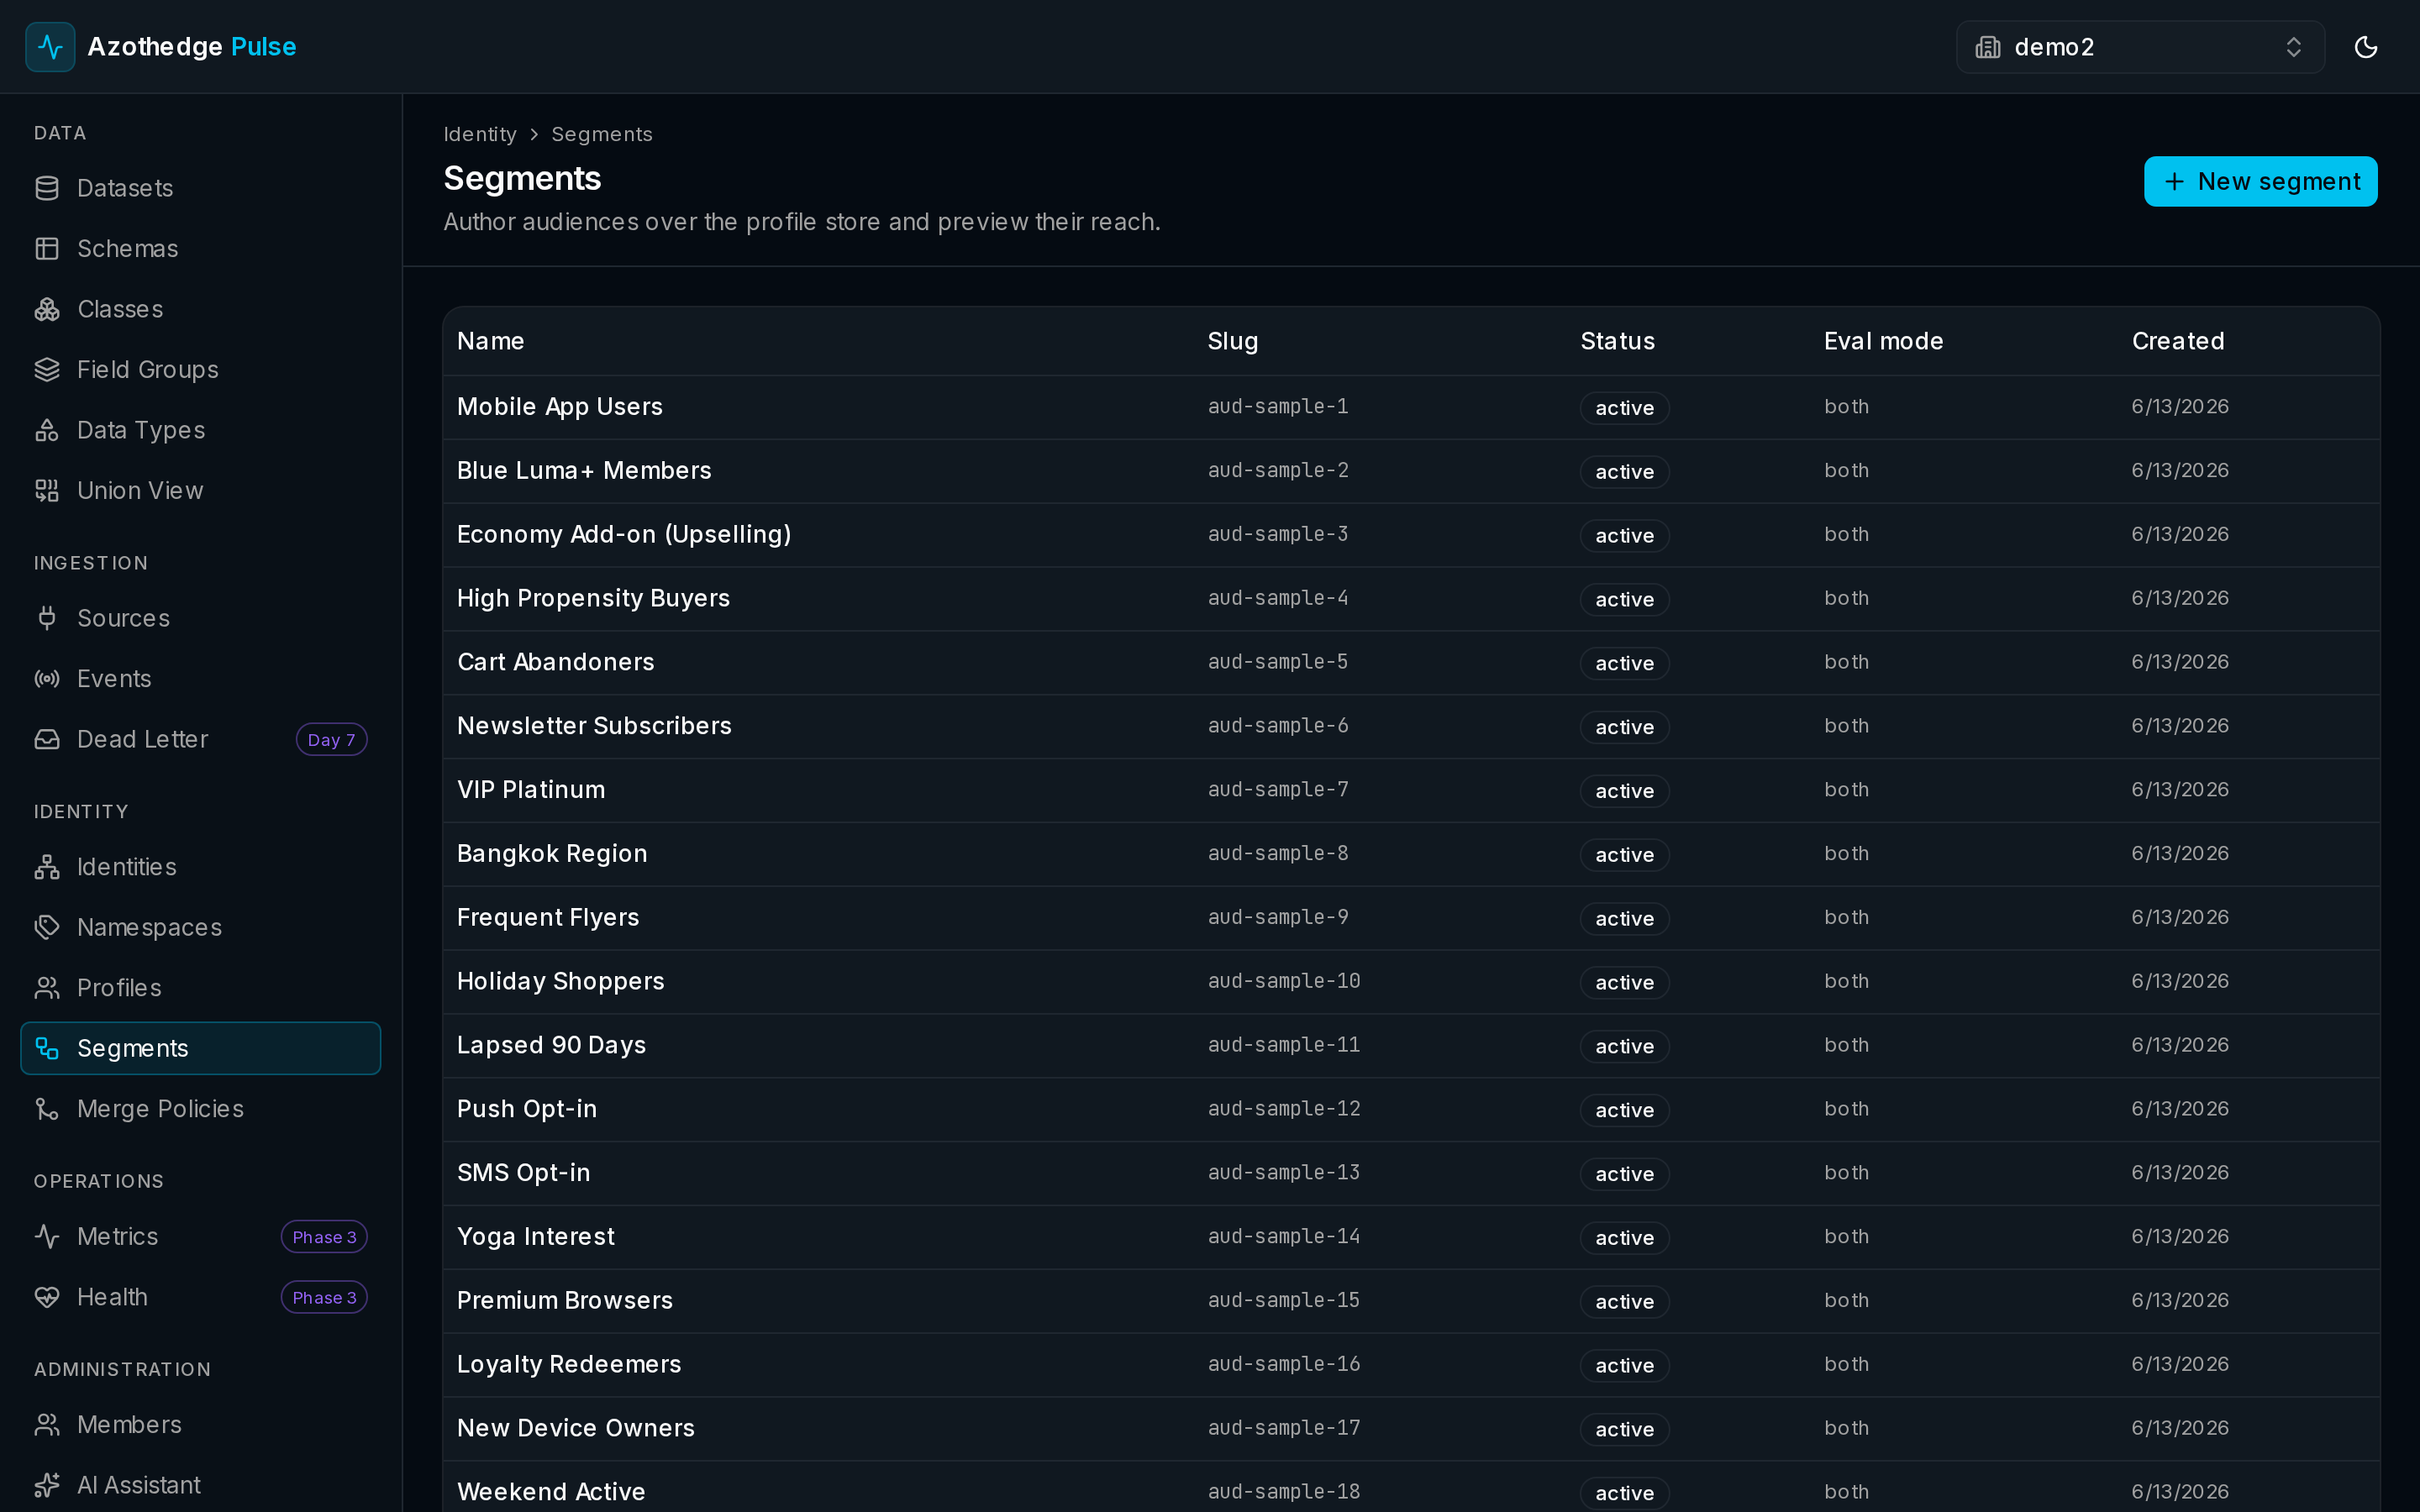Select Lapsed 90 Days segment name
The width and height of the screenshot is (2420, 1512).
(551, 1045)
